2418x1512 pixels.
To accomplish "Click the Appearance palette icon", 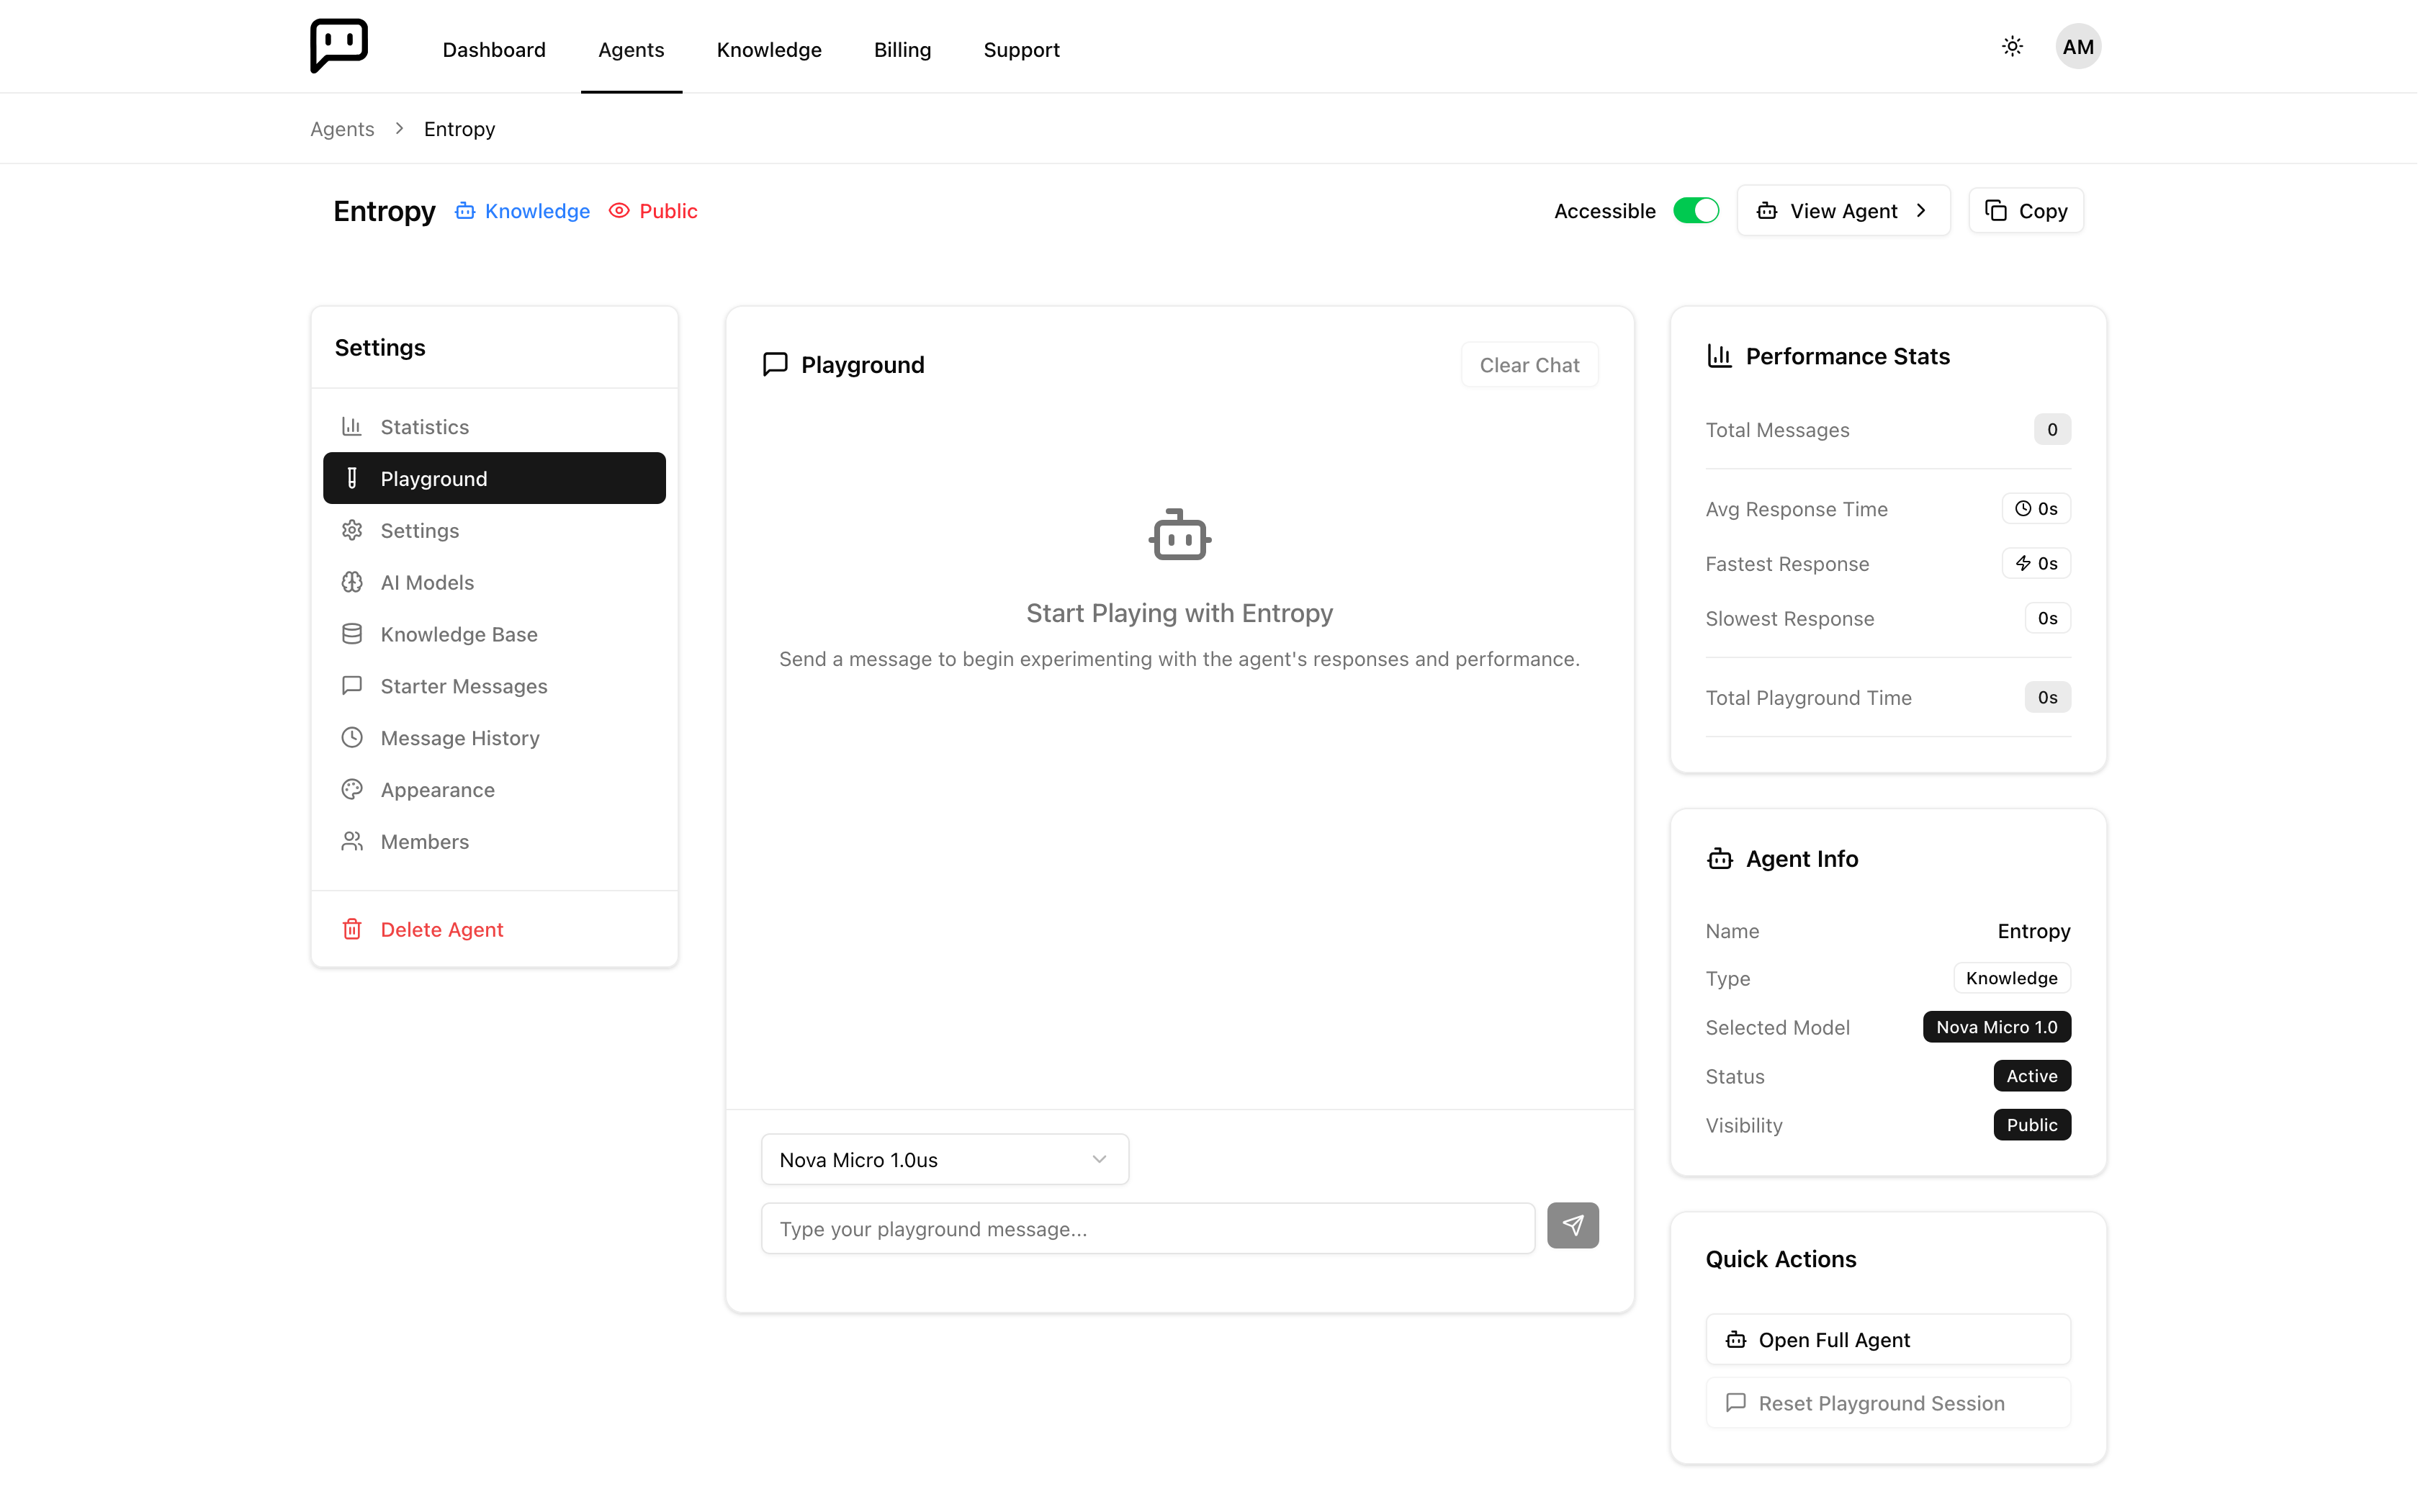I will tap(352, 790).
